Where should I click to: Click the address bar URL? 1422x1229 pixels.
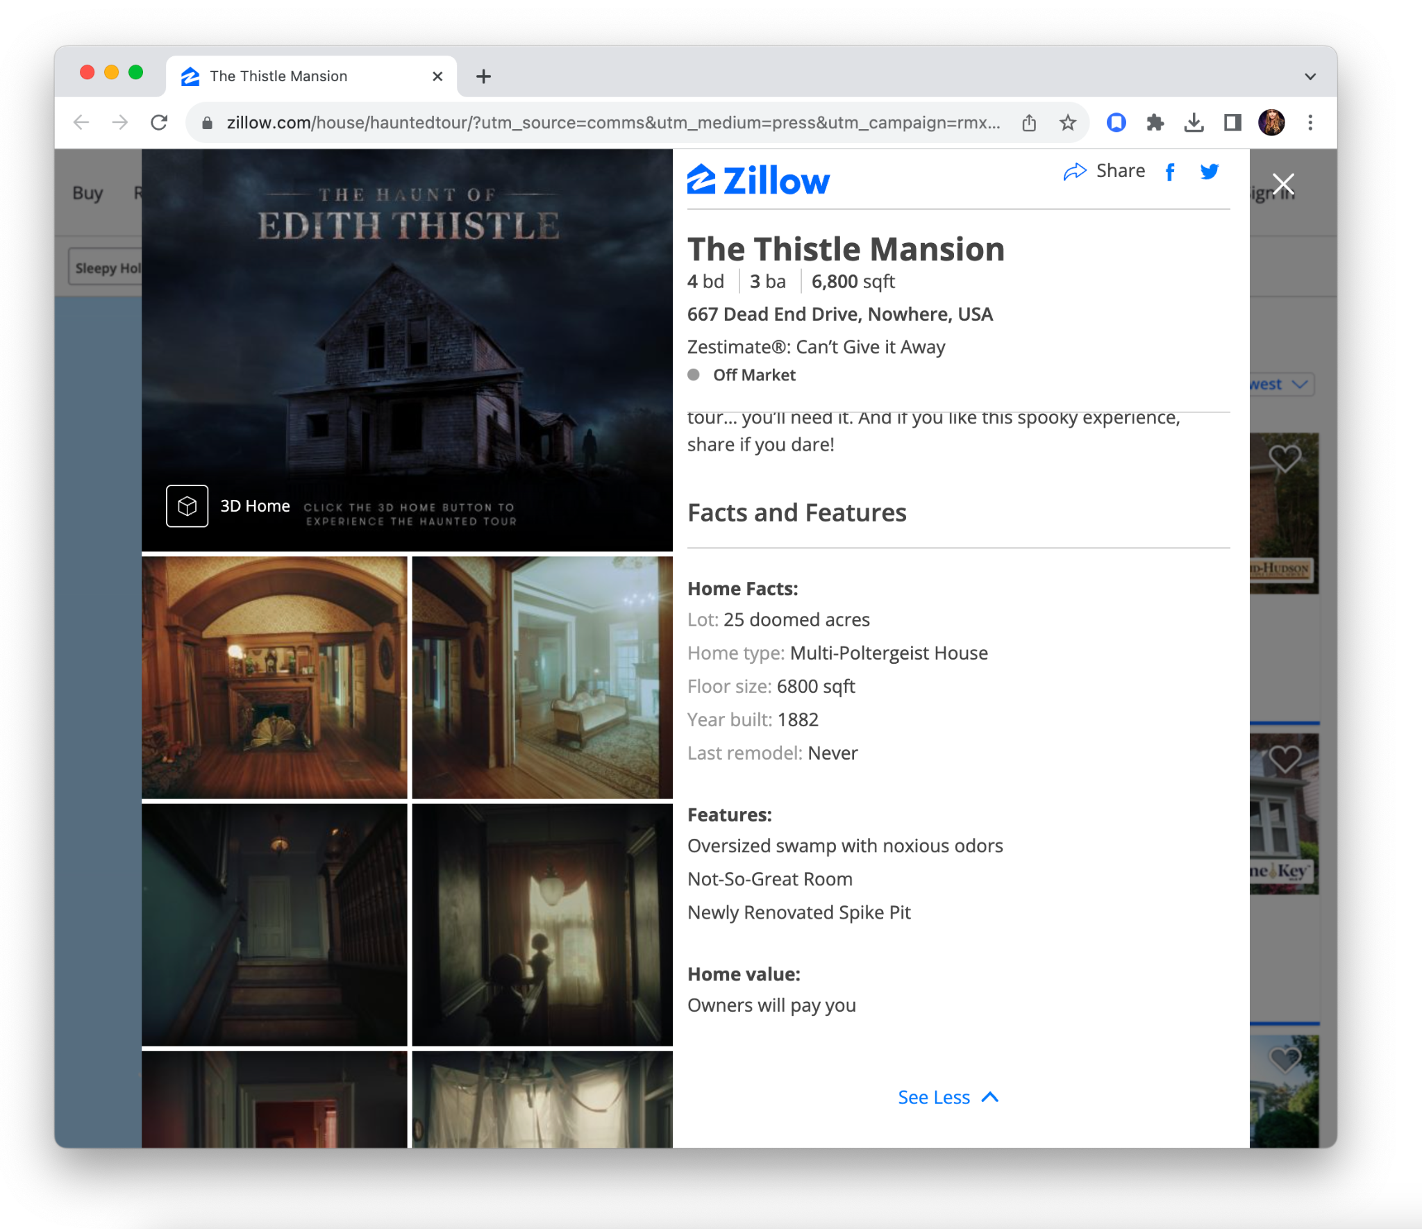point(613,123)
